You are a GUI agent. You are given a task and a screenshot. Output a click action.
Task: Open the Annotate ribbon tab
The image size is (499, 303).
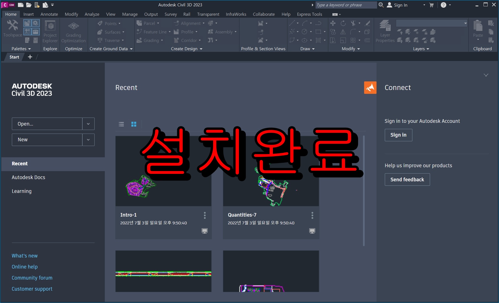coord(49,14)
